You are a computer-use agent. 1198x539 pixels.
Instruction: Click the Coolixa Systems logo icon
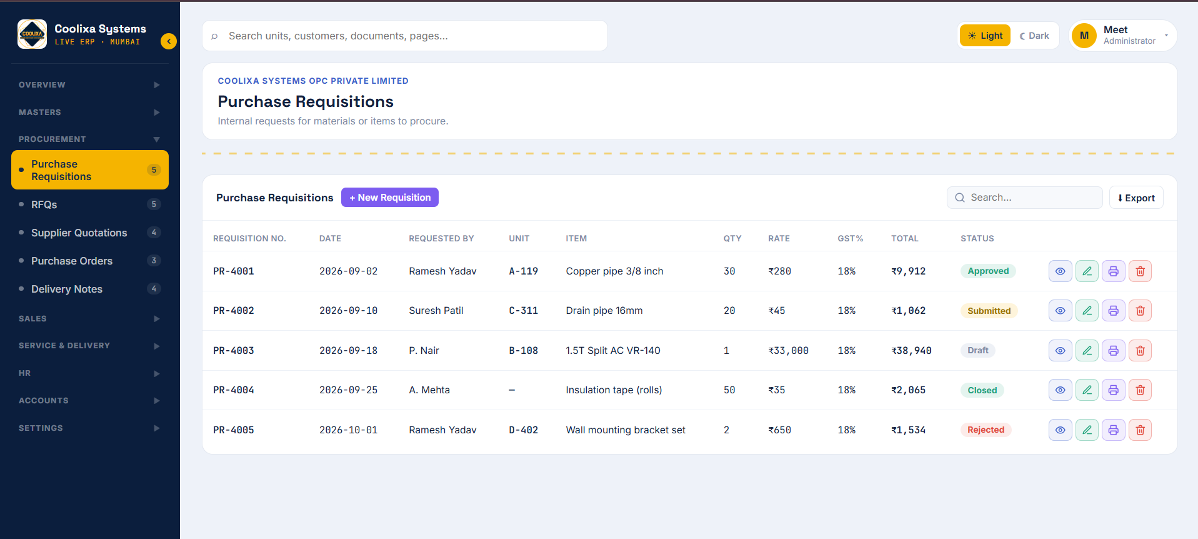[x=32, y=34]
